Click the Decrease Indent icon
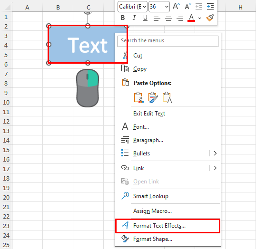This screenshot has width=256, height=249. click(199, 7)
